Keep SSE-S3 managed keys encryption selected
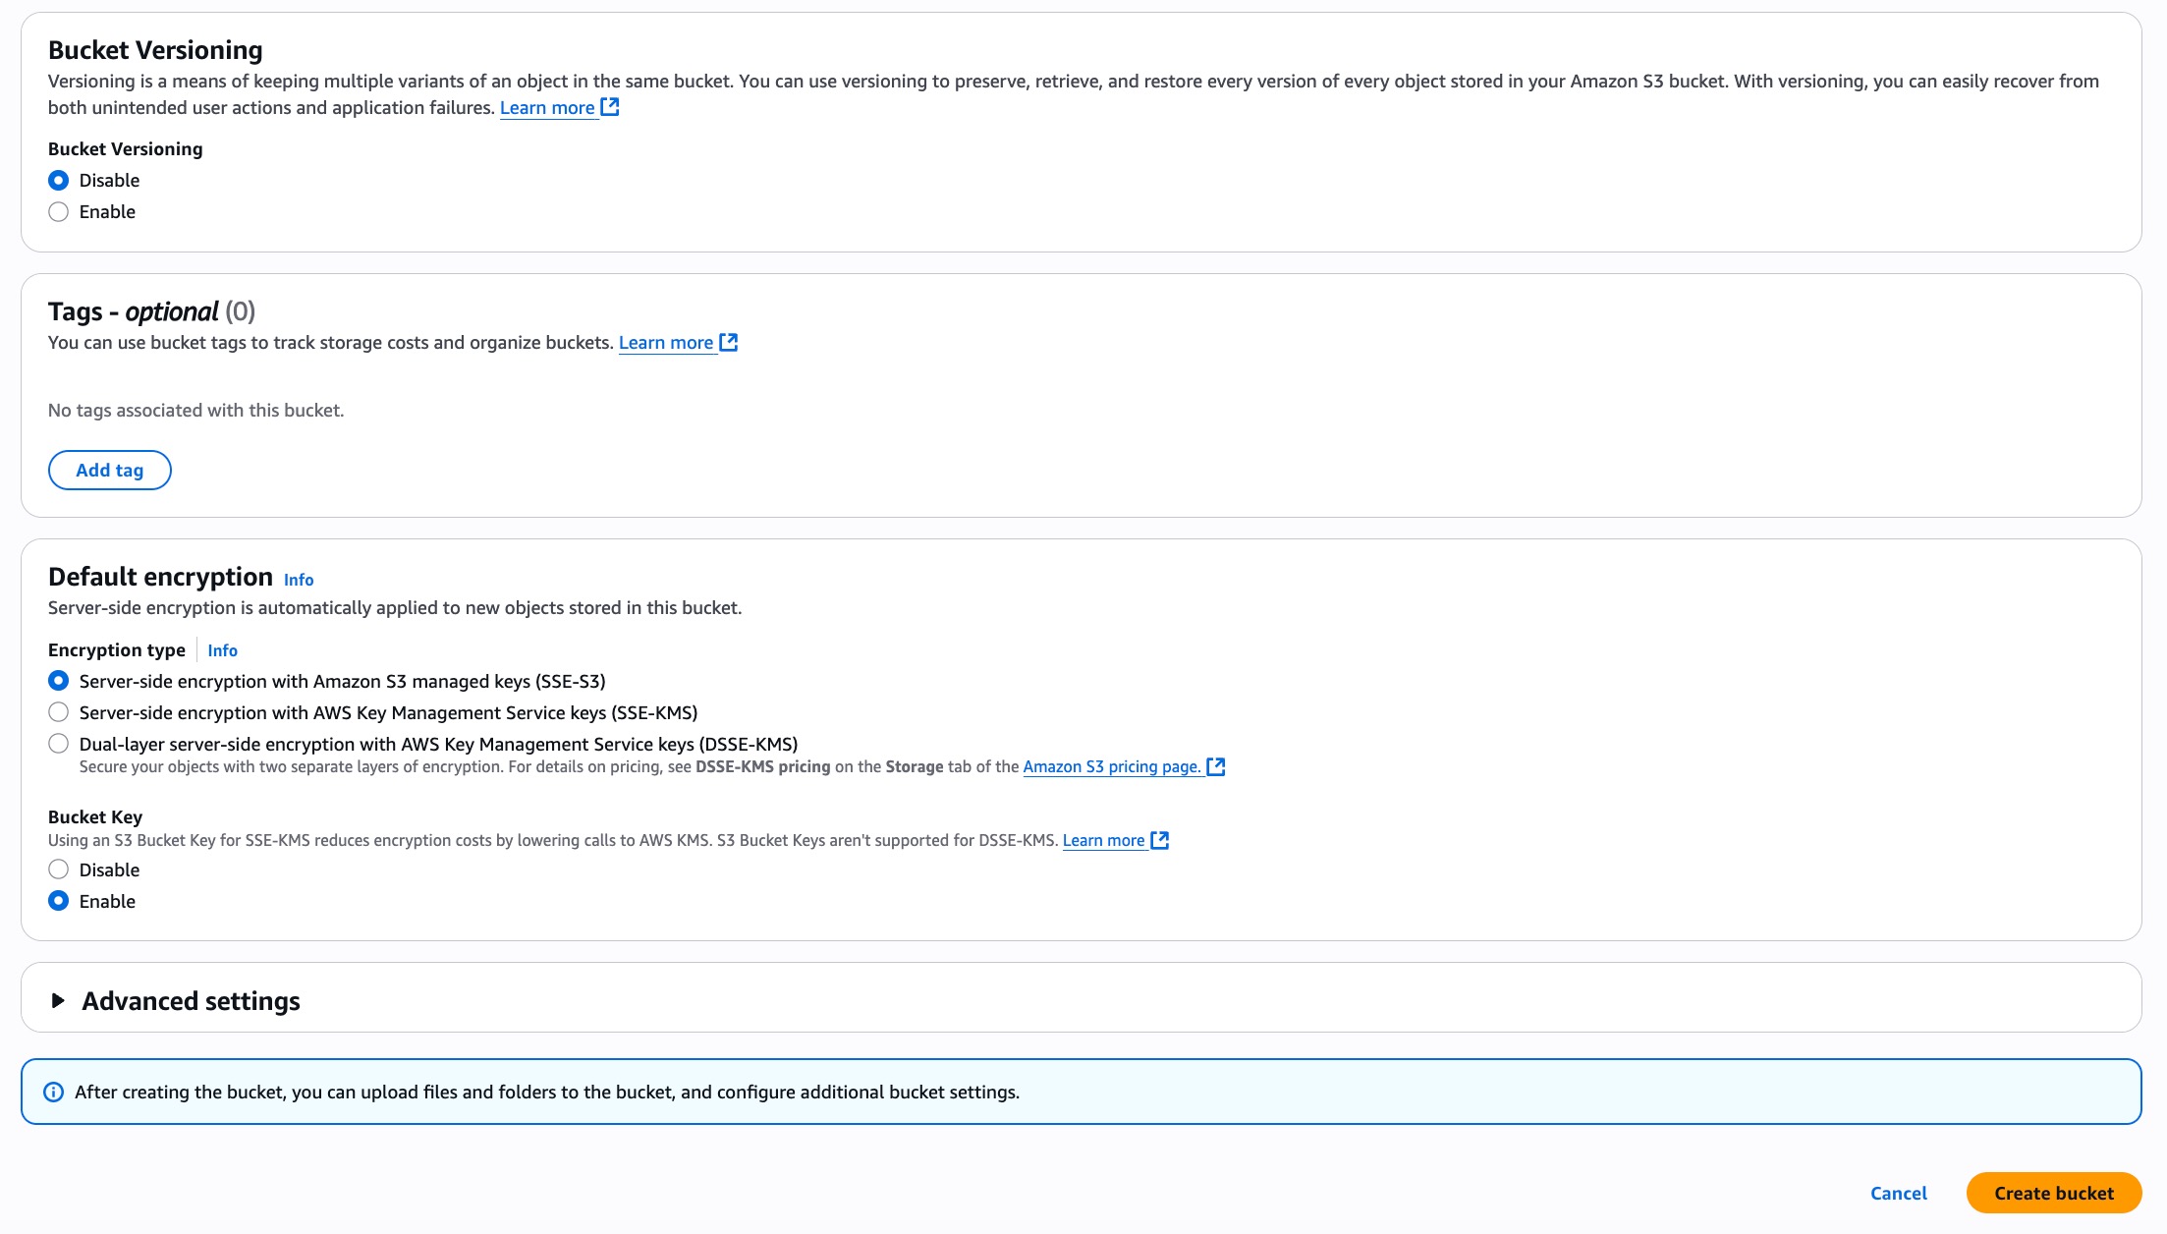The height and width of the screenshot is (1234, 2167). [x=58, y=681]
